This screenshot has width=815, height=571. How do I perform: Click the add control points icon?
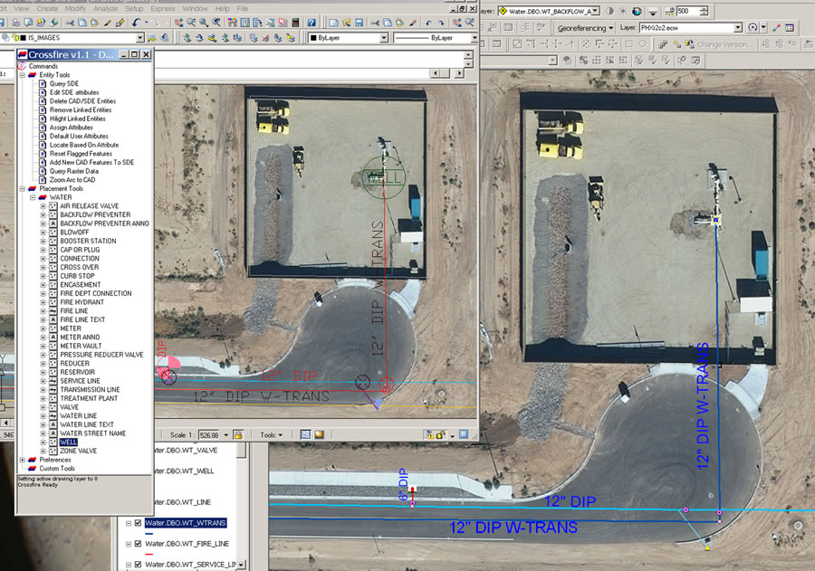click(777, 27)
